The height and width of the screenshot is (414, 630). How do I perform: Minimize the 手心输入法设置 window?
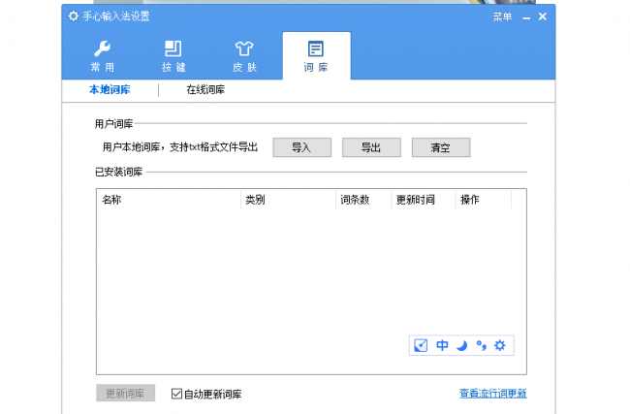pos(526,17)
